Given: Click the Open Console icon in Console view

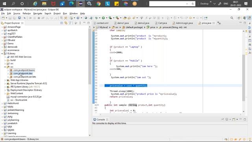Looking at the screenshot, I should [x=233, y=119].
